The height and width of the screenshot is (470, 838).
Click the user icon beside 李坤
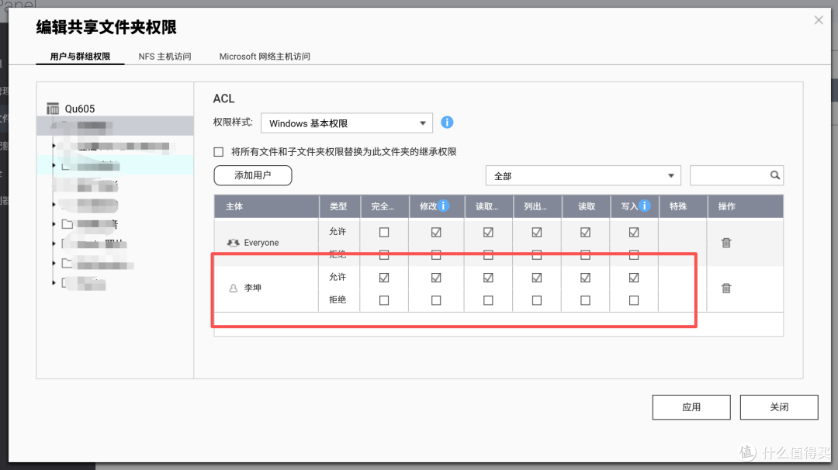(233, 288)
